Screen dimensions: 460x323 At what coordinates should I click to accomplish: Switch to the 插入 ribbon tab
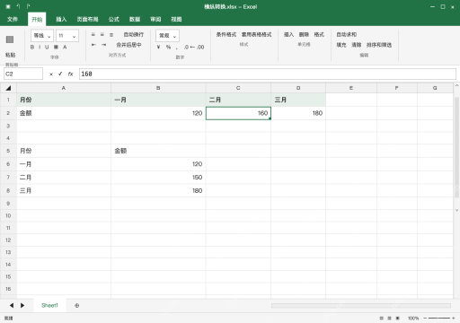[x=61, y=20]
